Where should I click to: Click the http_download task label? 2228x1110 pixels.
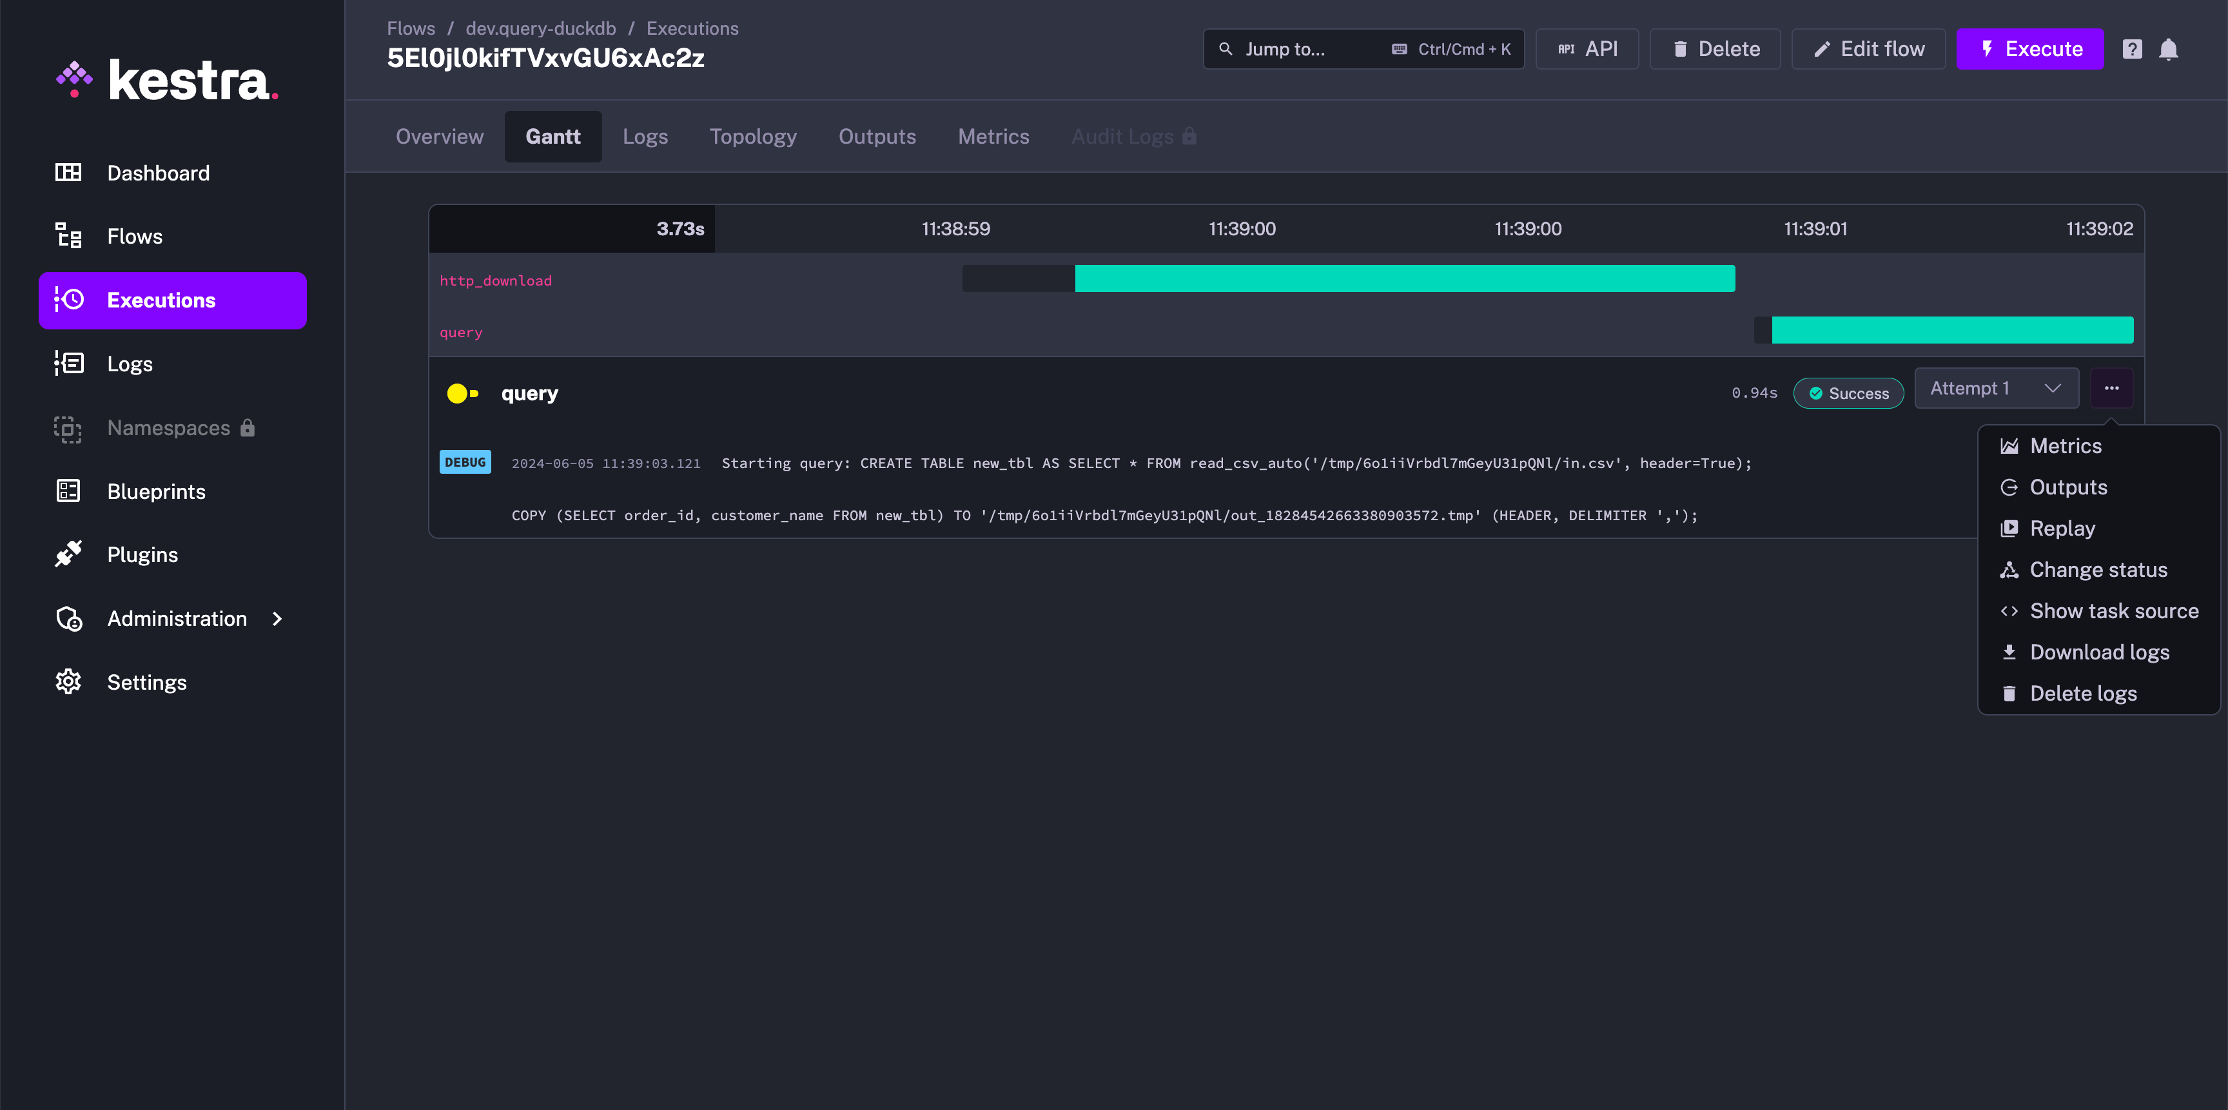point(496,281)
